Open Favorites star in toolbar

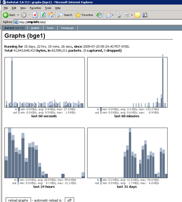pos(78,15)
